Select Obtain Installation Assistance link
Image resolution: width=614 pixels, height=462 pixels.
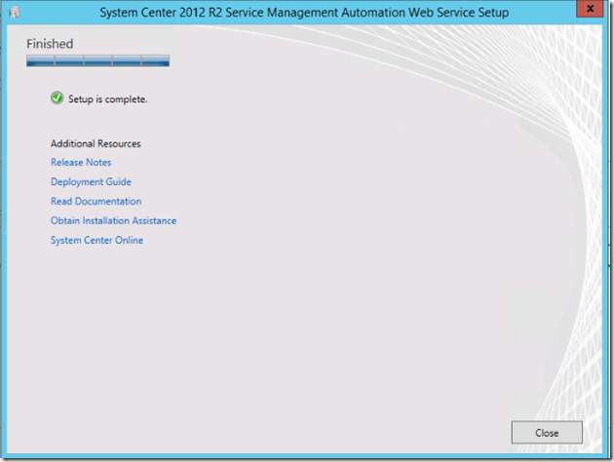point(113,221)
